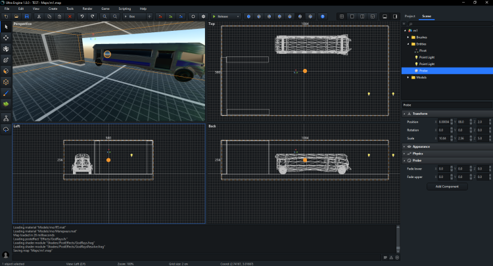The image size is (493, 266).
Task: Click the undo arrow icon
Action: click(82, 16)
